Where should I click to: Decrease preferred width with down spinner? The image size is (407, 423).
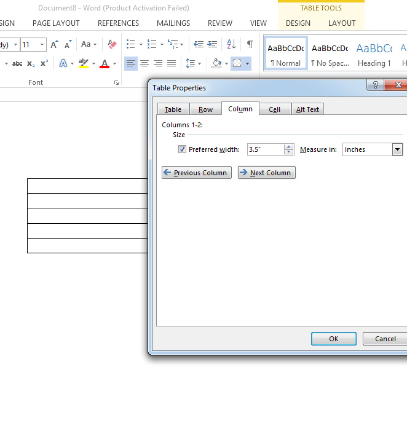(288, 152)
